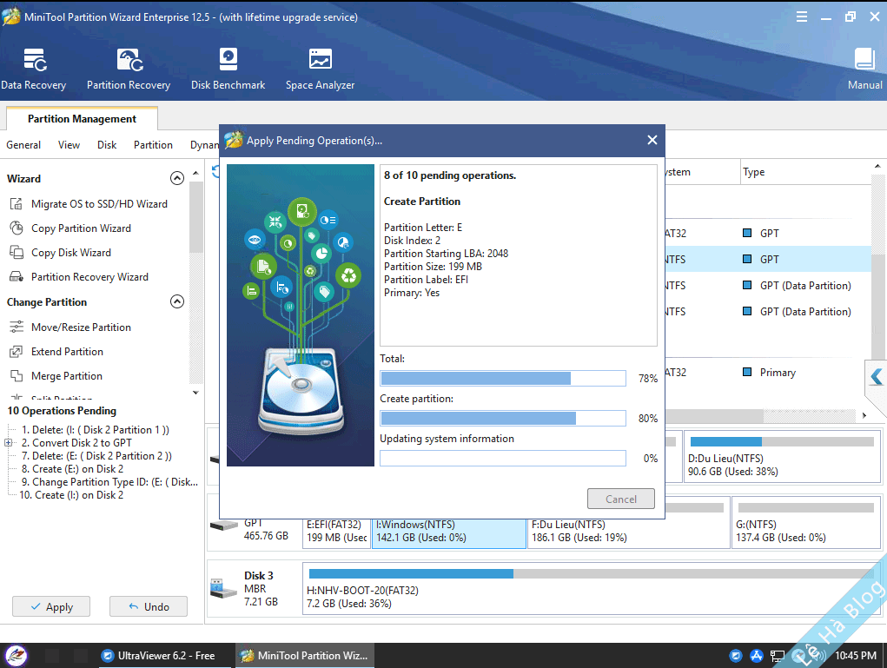Image resolution: width=887 pixels, height=668 pixels.
Task: Open the Start menu logo button
Action: pos(16,656)
